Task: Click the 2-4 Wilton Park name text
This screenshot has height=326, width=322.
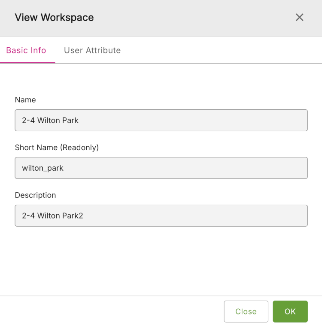Action: (x=50, y=120)
